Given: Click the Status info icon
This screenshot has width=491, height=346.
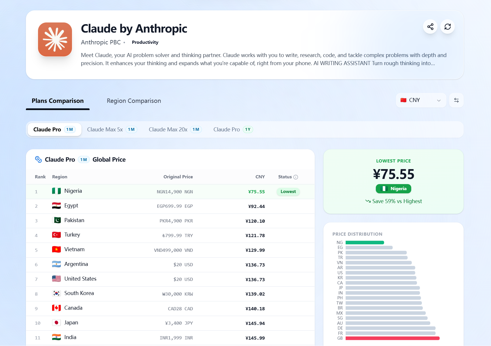Looking at the screenshot, I should coord(296,177).
